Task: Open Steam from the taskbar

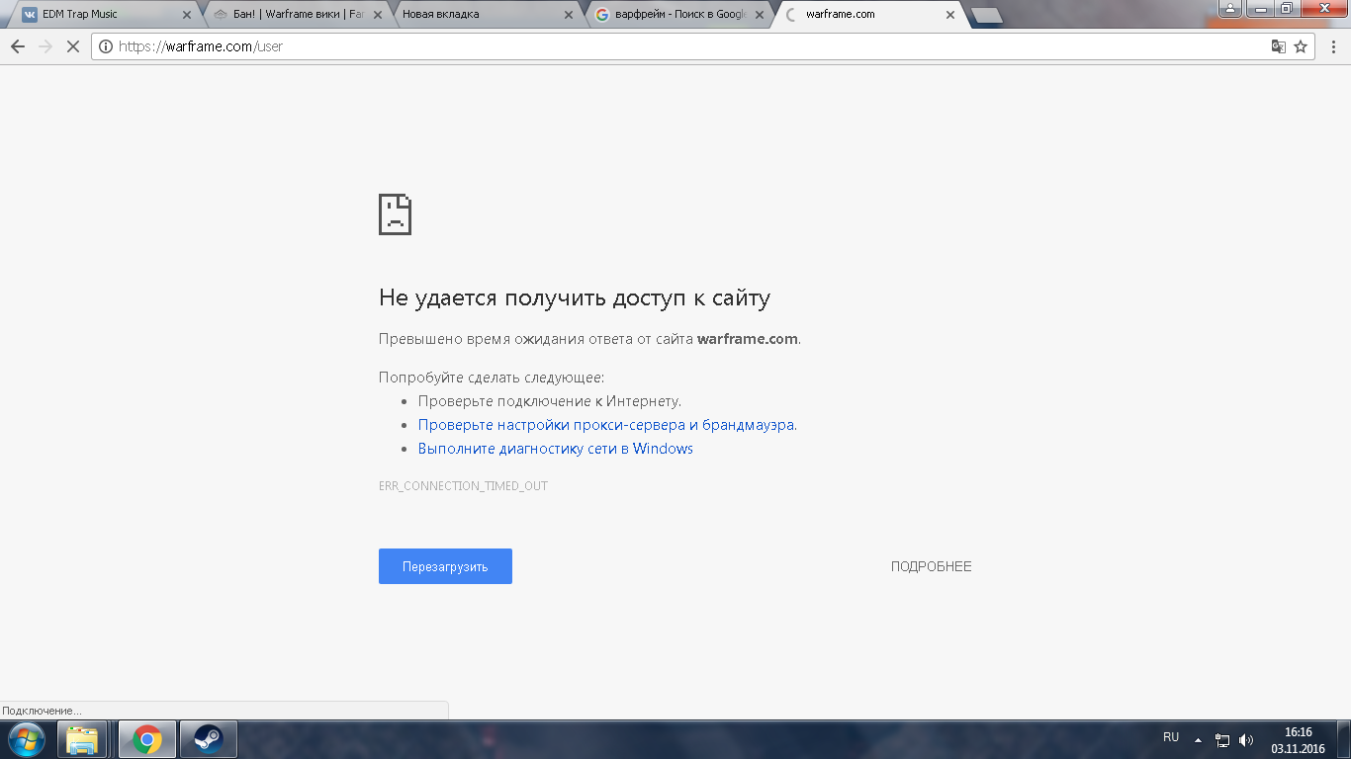Action: (x=209, y=739)
